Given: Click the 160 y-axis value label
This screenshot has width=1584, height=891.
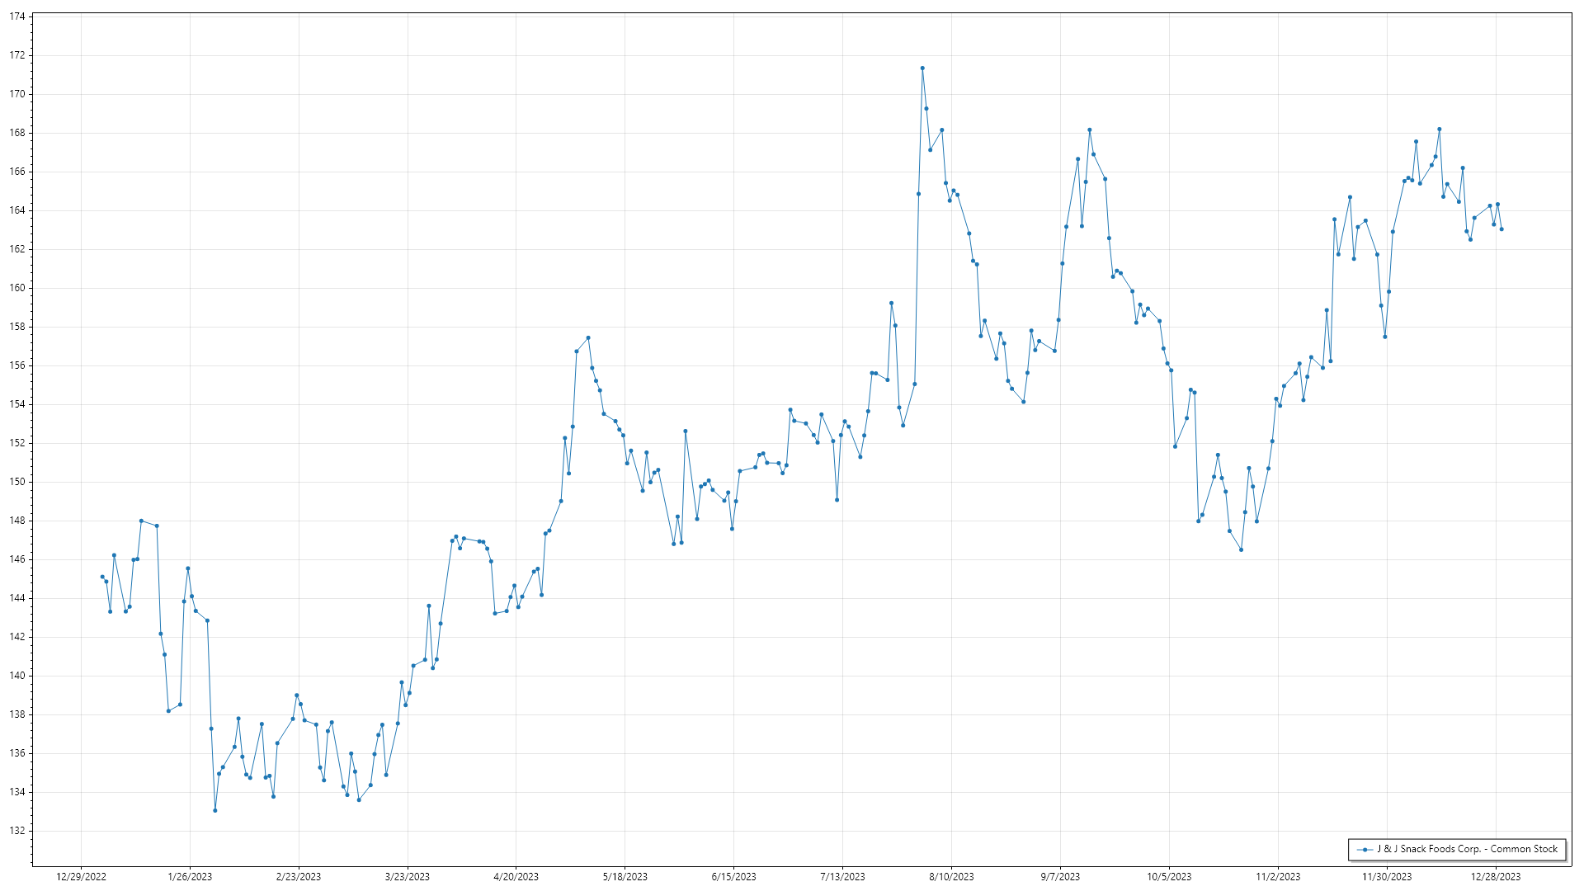Looking at the screenshot, I should 17,288.
